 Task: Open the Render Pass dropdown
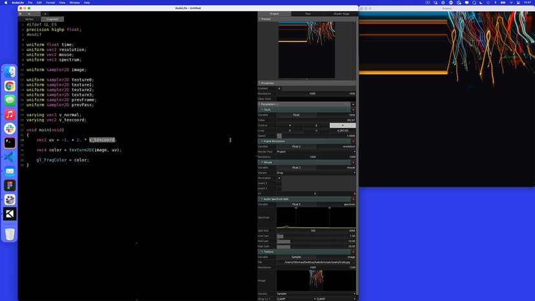coord(315,152)
